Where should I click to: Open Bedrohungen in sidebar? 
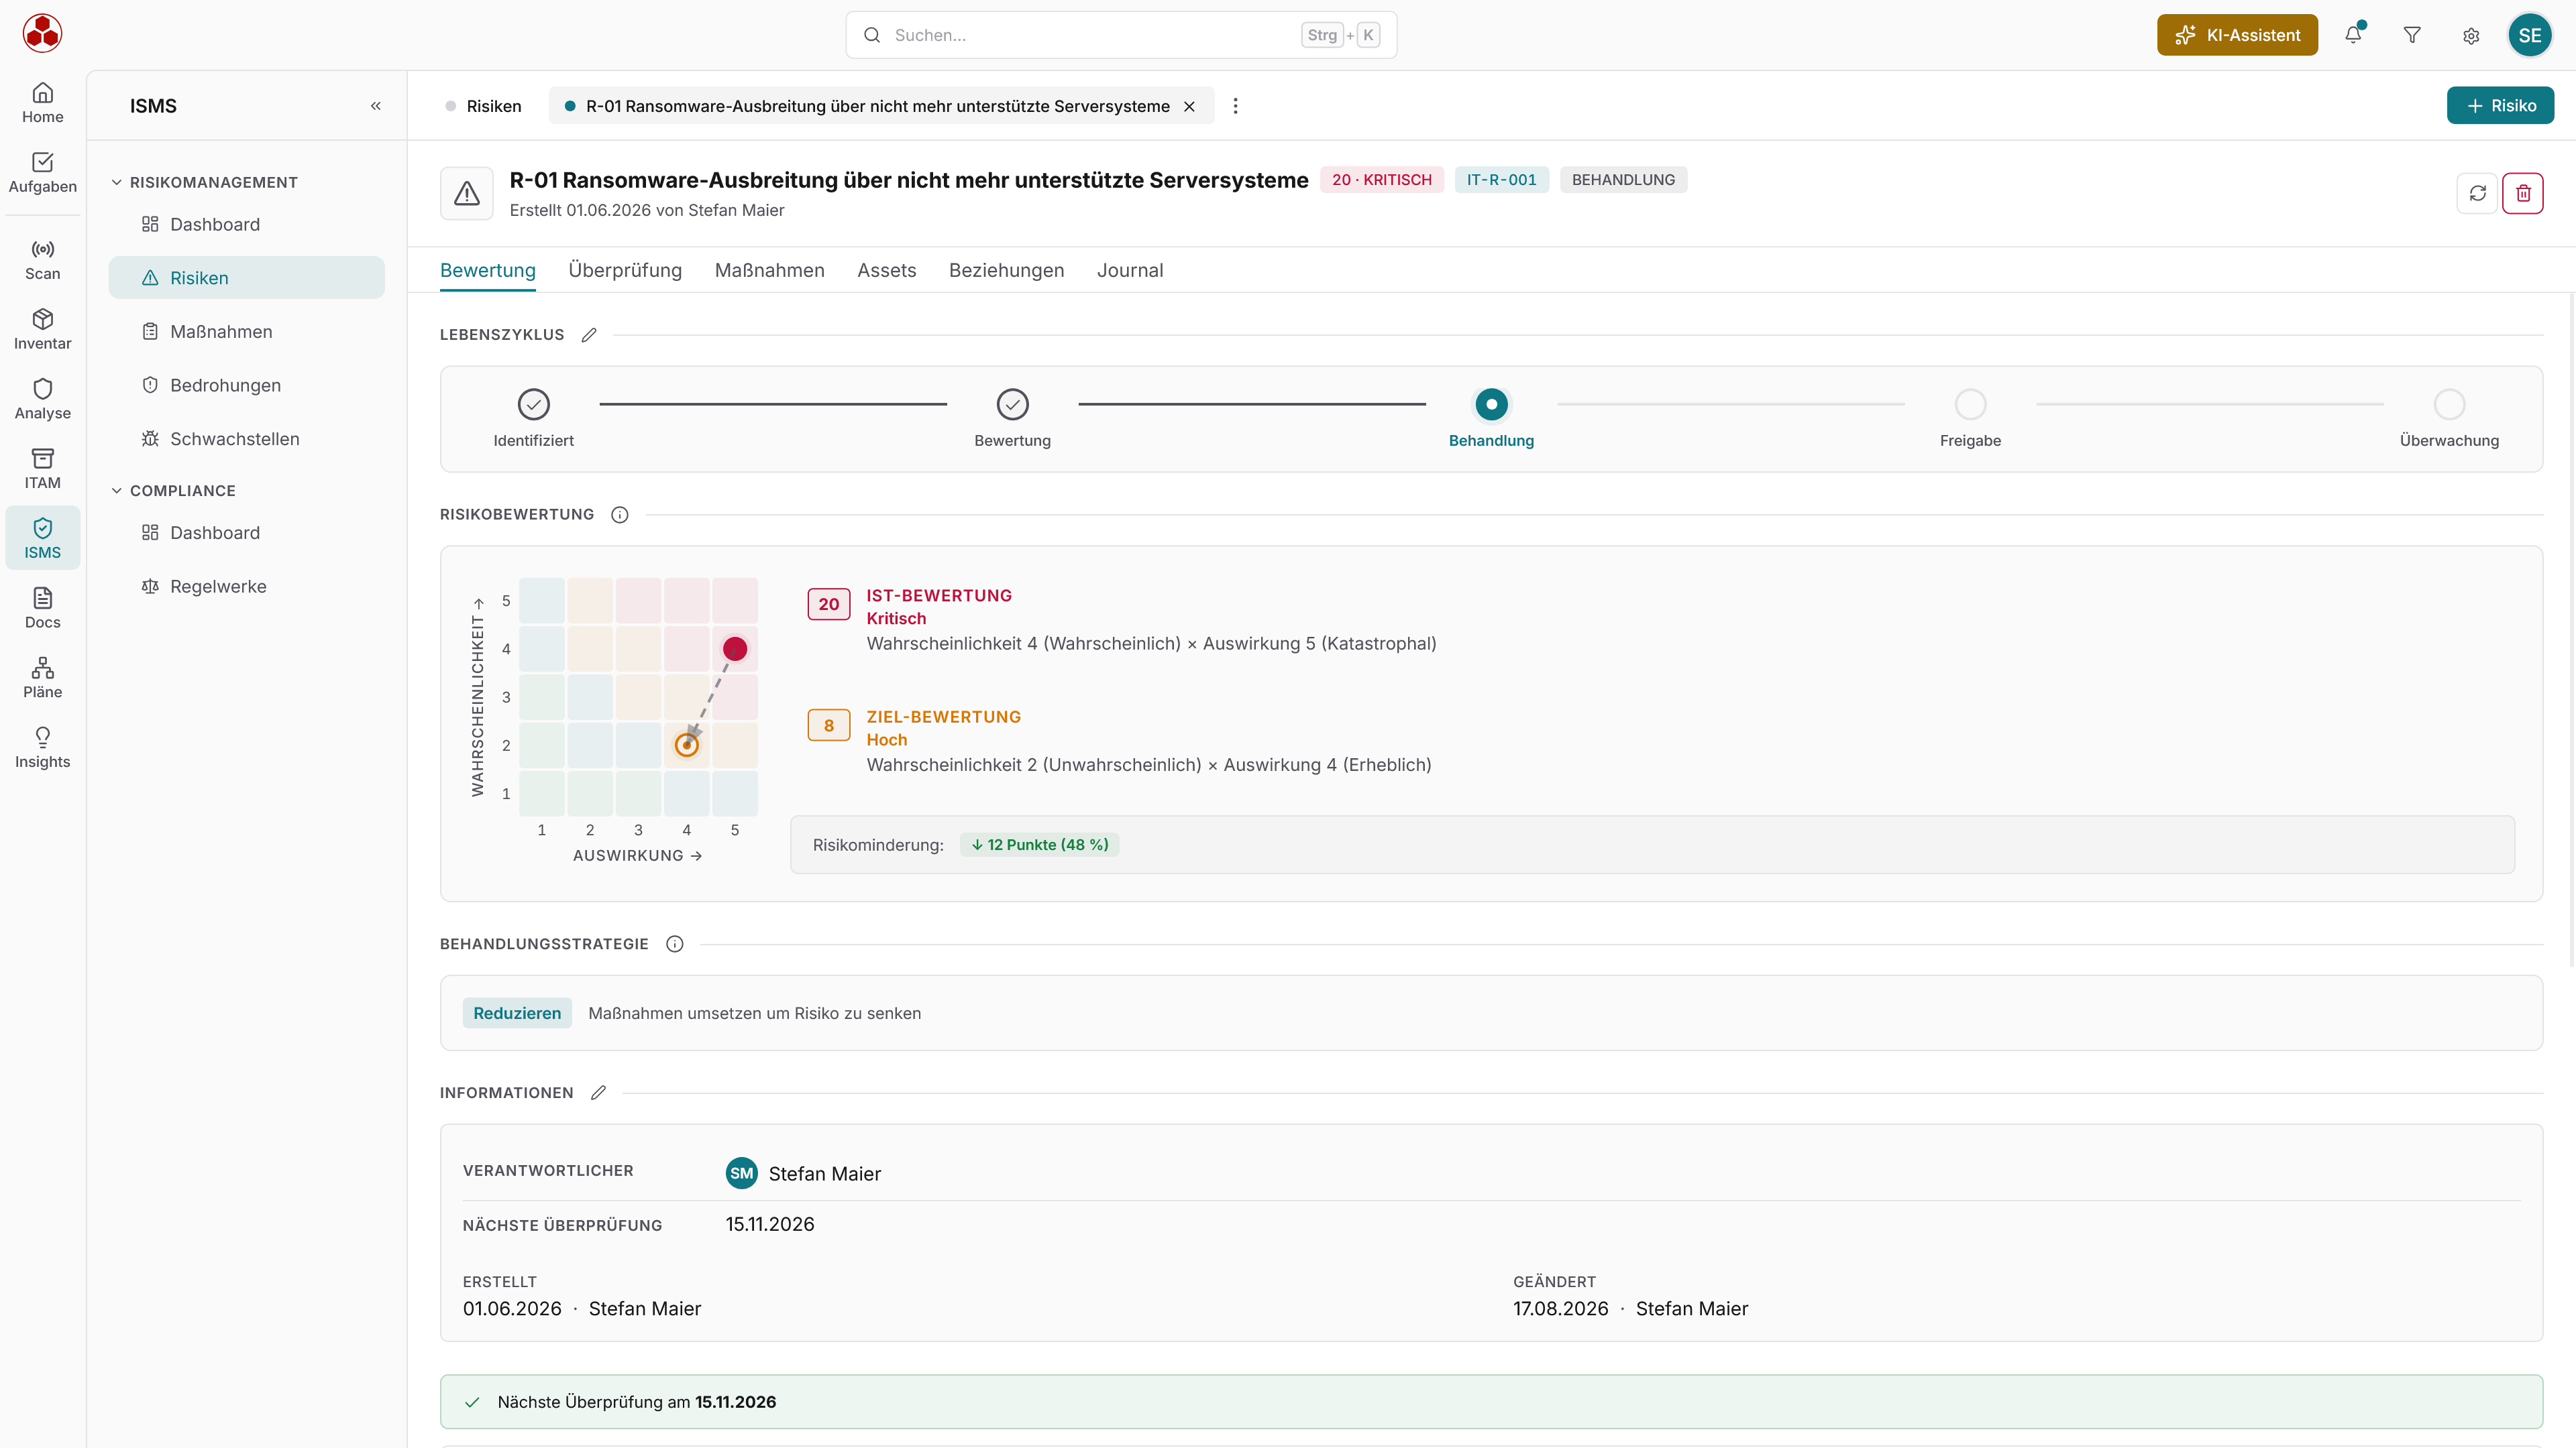point(246,385)
